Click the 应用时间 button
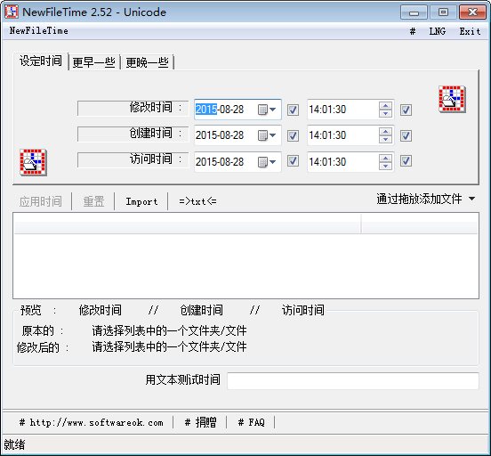The width and height of the screenshot is (491, 456). [41, 201]
